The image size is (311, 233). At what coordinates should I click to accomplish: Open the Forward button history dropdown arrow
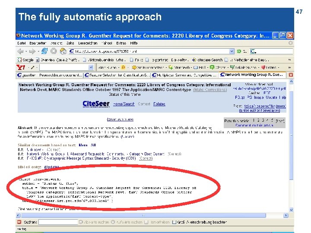click(38, 51)
